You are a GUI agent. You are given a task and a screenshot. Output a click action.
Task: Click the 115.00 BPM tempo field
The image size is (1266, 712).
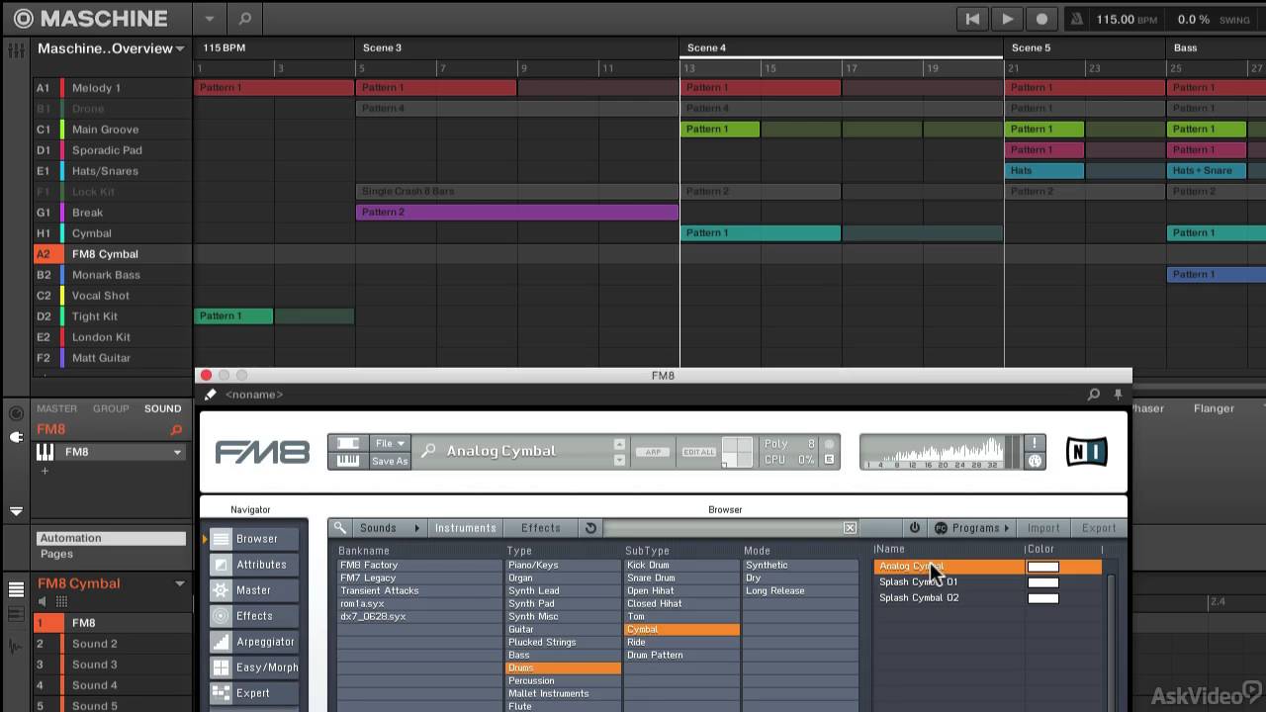click(x=1126, y=19)
